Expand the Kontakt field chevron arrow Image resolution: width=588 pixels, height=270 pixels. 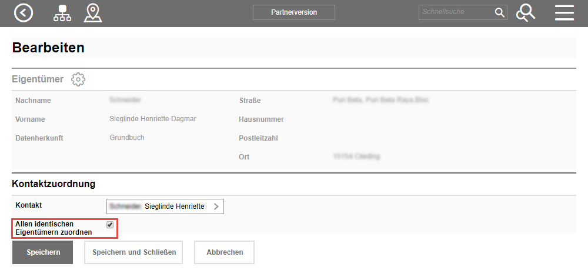(216, 206)
